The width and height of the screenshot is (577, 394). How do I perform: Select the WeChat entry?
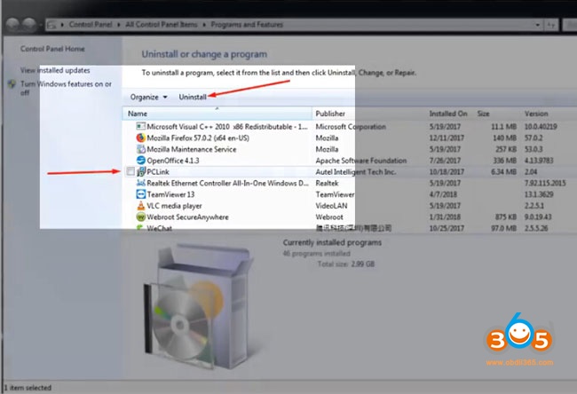click(x=159, y=228)
